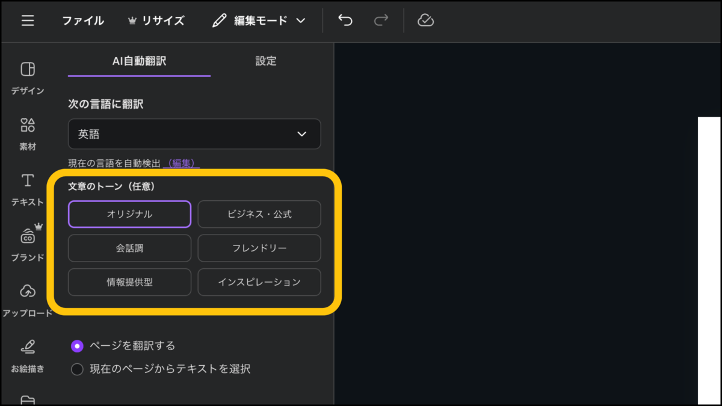This screenshot has height=406, width=722.
Task: Check the cloud save status icon
Action: pos(425,20)
